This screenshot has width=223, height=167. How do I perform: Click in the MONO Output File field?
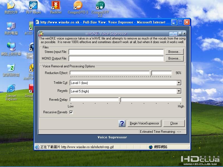click(x=116, y=58)
